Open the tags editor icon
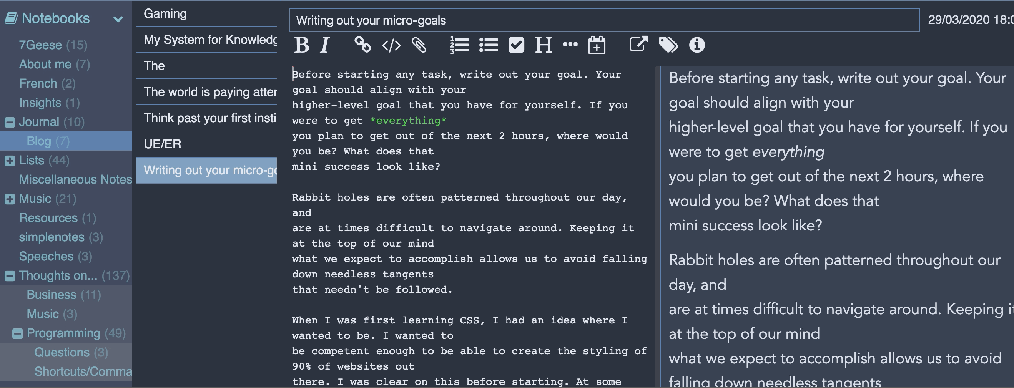The width and height of the screenshot is (1014, 388). click(668, 45)
